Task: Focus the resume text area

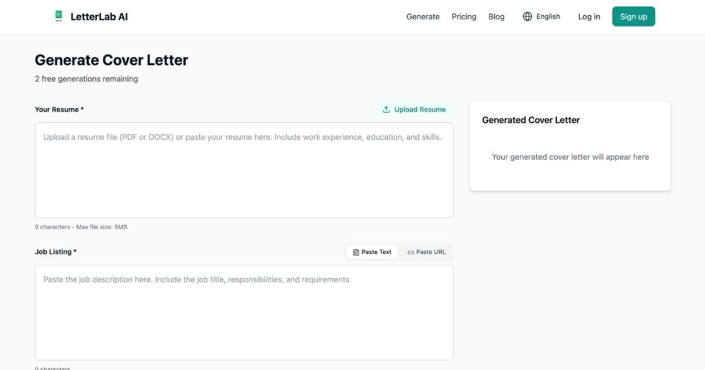Action: pos(244,170)
